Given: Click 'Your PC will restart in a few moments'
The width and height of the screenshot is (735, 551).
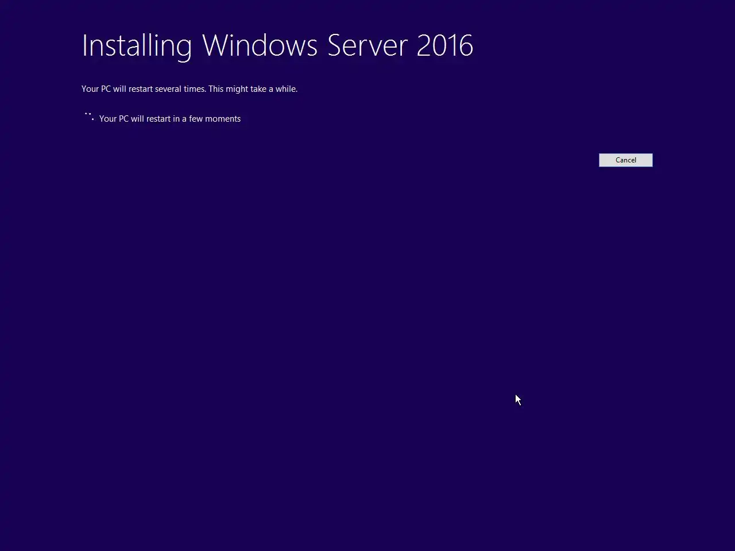Looking at the screenshot, I should tap(170, 119).
